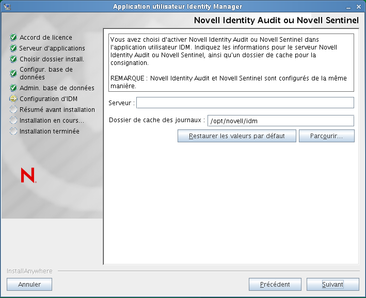Click the description text box about Novell Sentinel
Image resolution: width=366 pixels, height=298 pixels.
click(231, 62)
